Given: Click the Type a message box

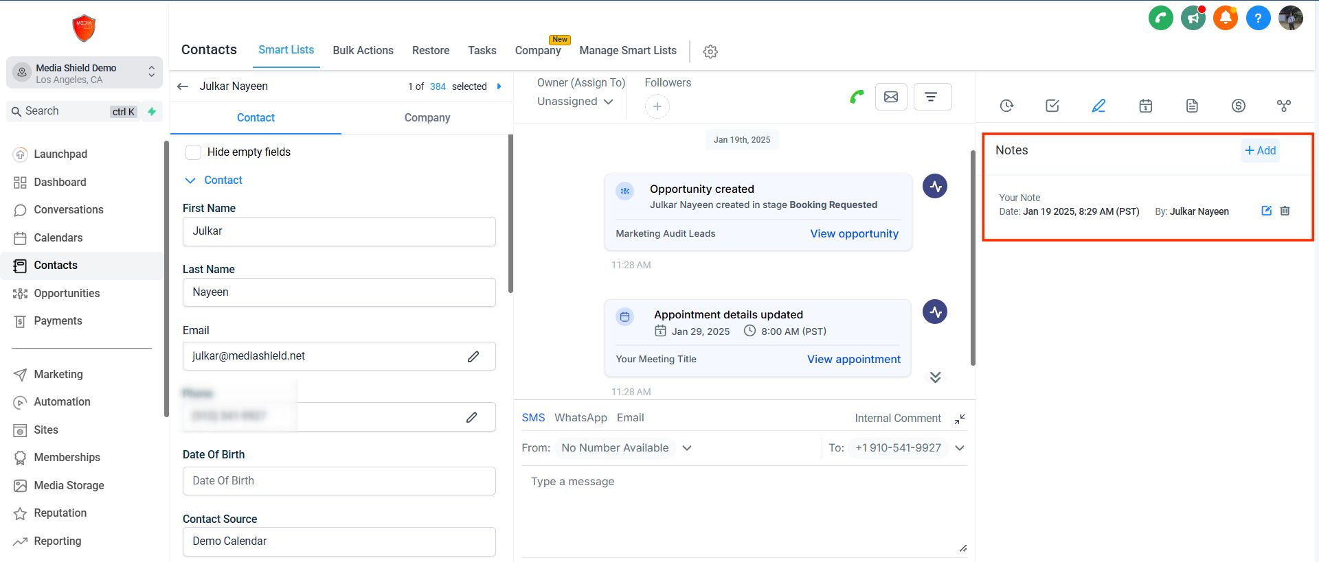Looking at the screenshot, I should tap(744, 511).
